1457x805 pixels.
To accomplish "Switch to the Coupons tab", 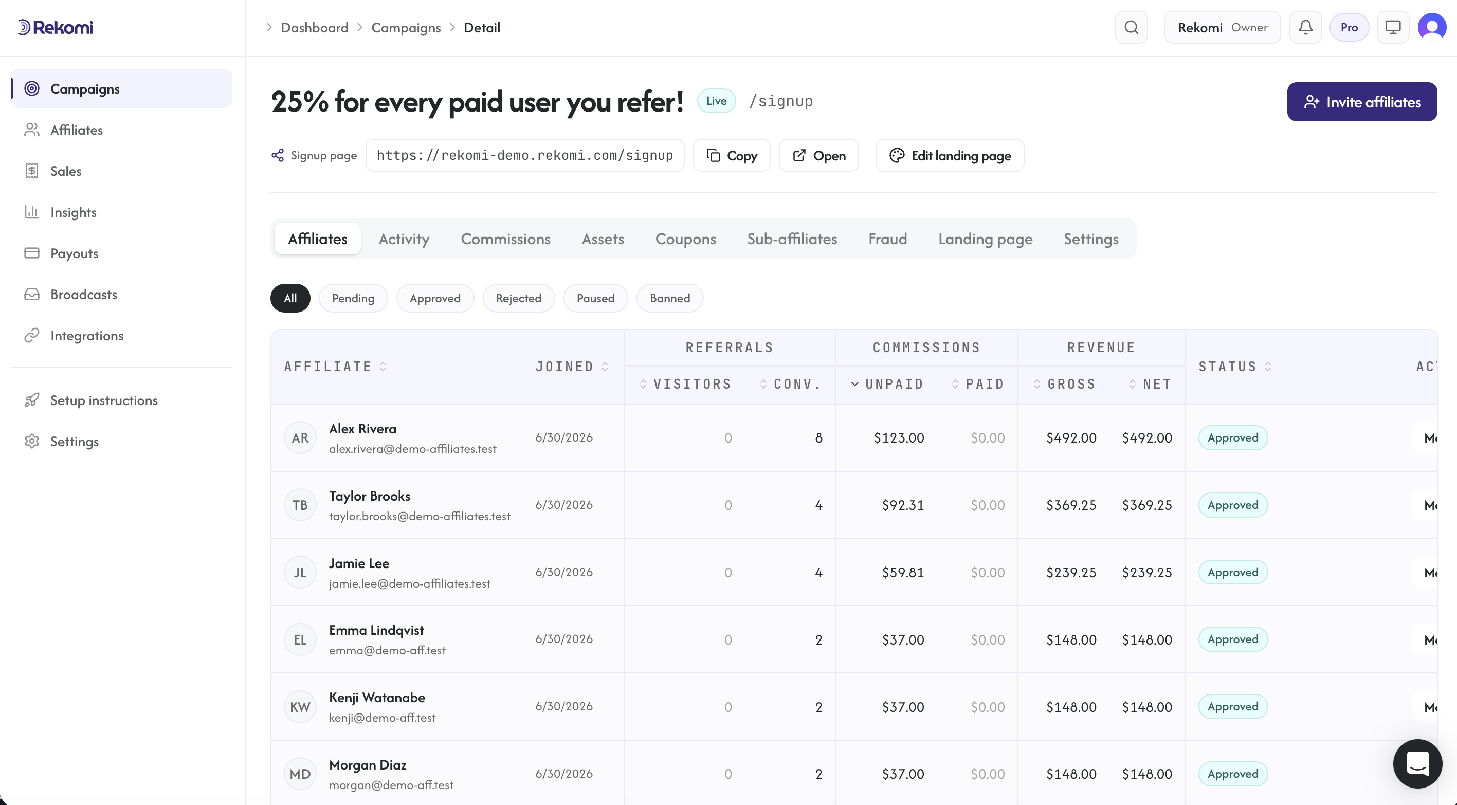I will point(685,239).
